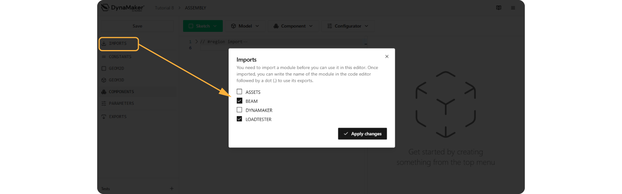
Task: Click the GEOM3D cube icon
Action: click(x=104, y=80)
